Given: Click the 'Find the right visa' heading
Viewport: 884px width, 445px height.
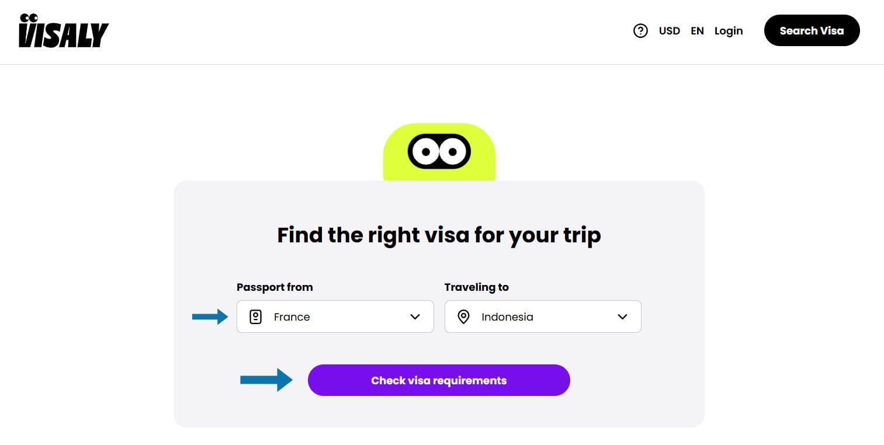Looking at the screenshot, I should coord(439,235).
